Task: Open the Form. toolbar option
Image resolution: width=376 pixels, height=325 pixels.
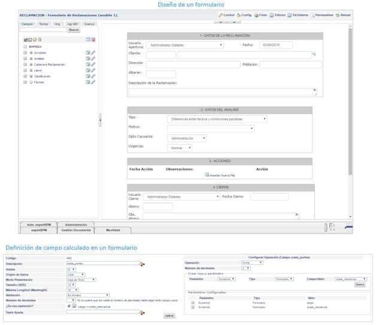Action: pos(260,15)
